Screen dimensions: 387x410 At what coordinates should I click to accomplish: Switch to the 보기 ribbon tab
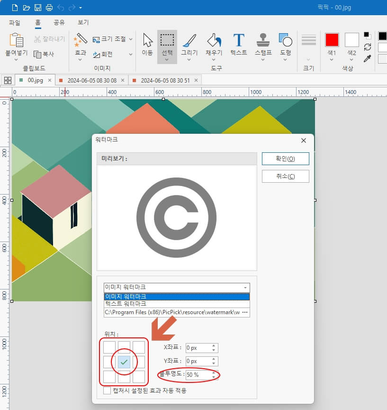[83, 22]
